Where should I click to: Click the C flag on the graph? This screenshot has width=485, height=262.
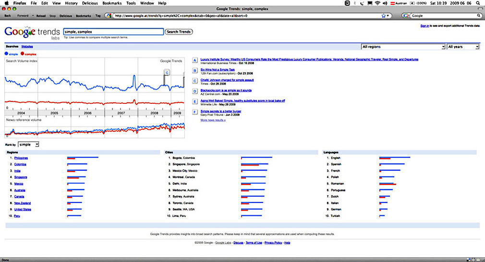tap(167, 73)
